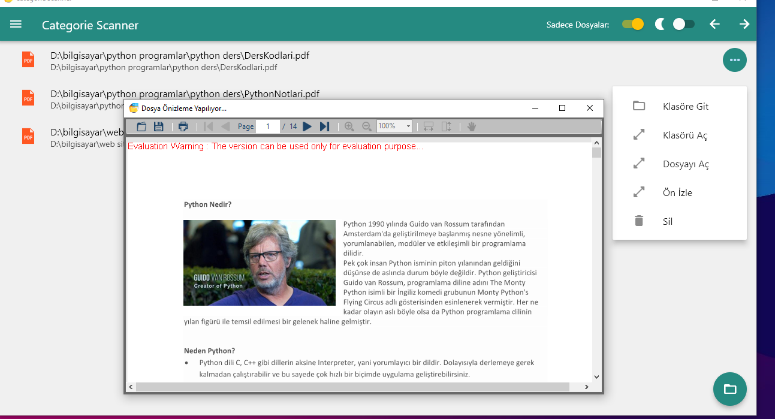Click the preview vertical scrollbar down arrow
775x419 pixels.
point(596,376)
